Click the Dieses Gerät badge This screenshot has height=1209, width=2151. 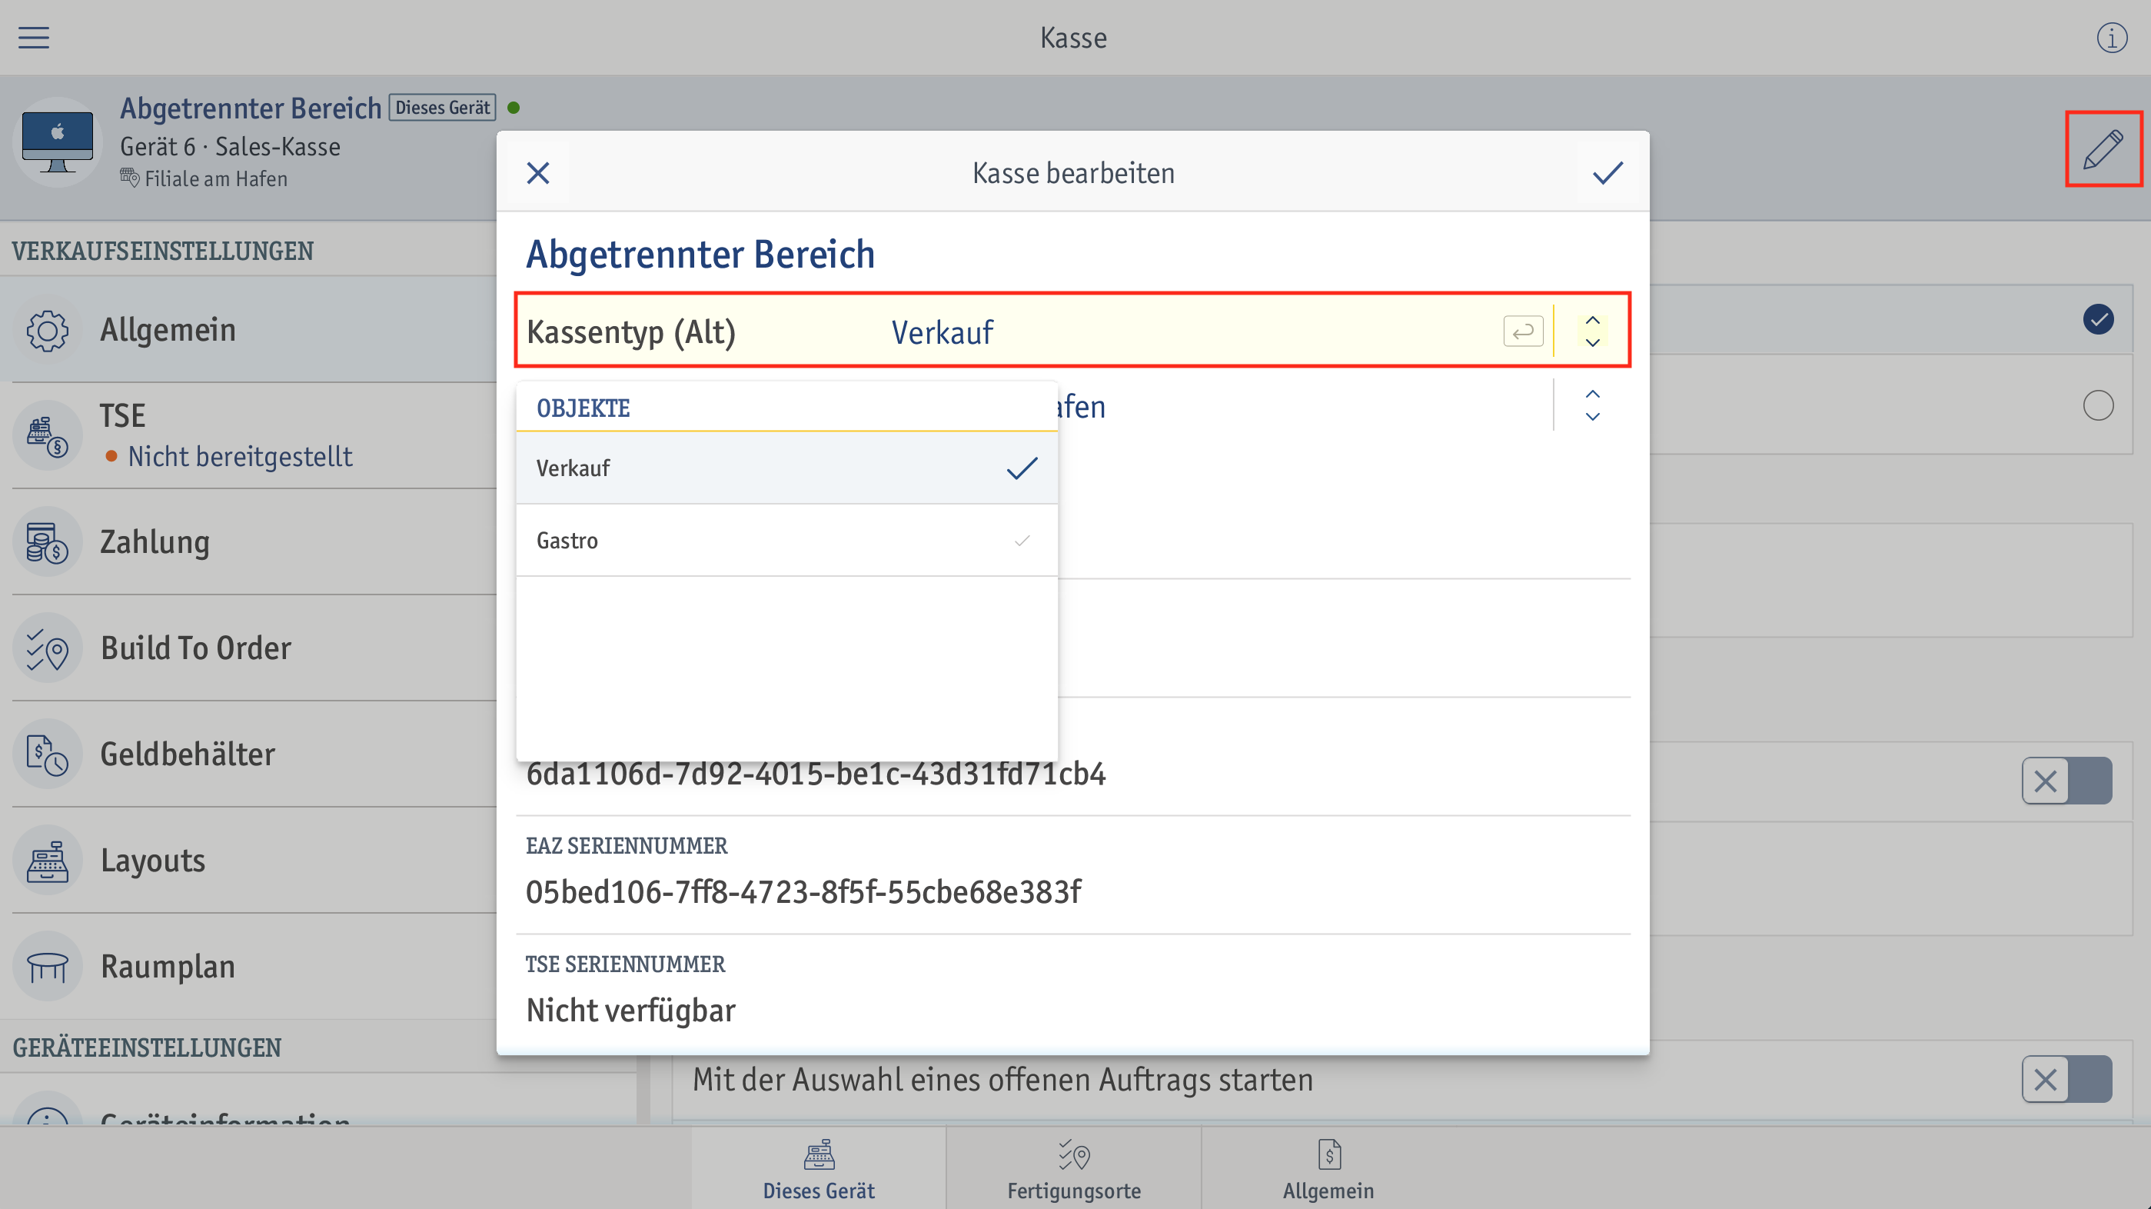443,108
